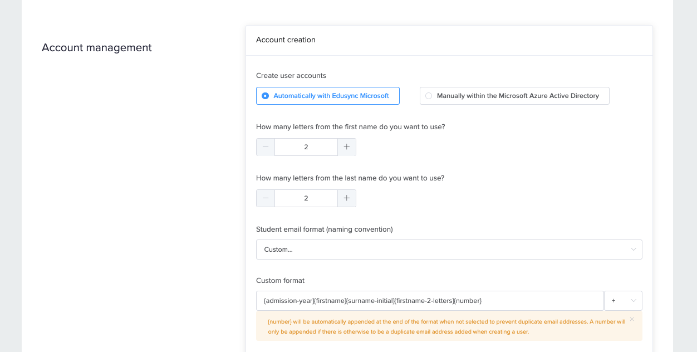The width and height of the screenshot is (697, 352).
Task: Open the Custom... email format dropdown
Action: click(x=449, y=250)
